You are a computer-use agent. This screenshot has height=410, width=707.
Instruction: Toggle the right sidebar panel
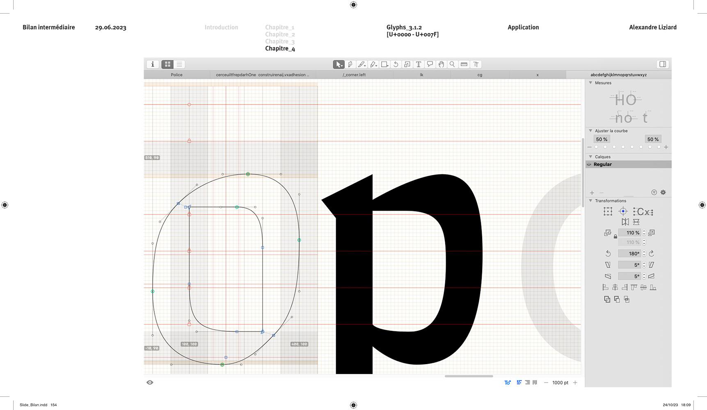pos(663,64)
